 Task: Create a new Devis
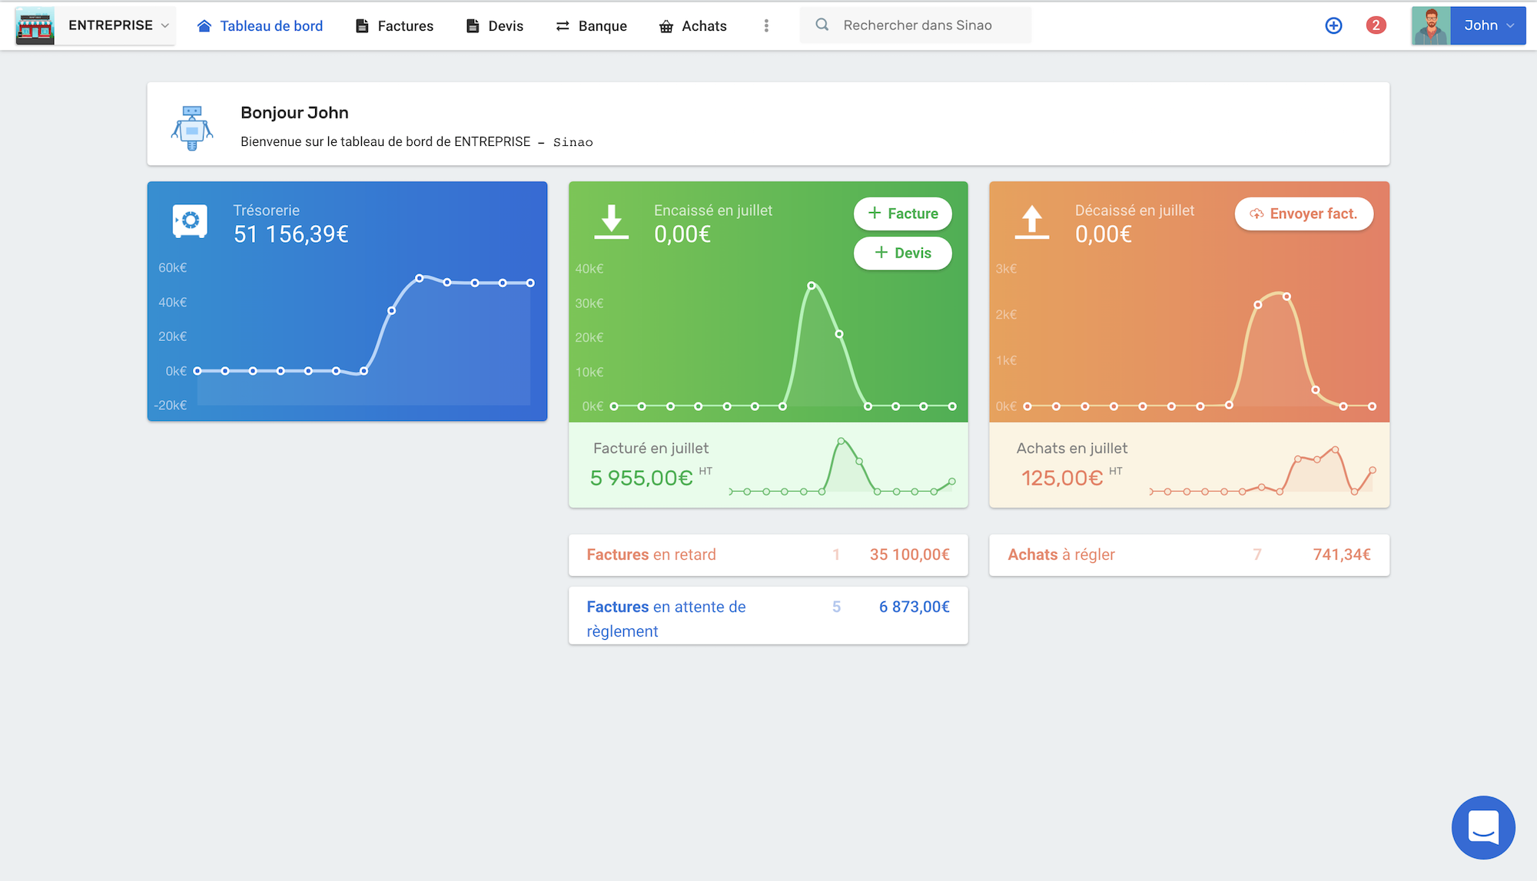pos(903,253)
